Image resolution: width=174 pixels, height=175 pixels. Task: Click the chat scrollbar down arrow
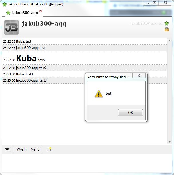169,142
